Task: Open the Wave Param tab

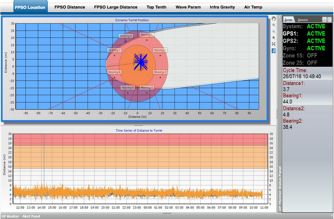Action: [x=188, y=7]
